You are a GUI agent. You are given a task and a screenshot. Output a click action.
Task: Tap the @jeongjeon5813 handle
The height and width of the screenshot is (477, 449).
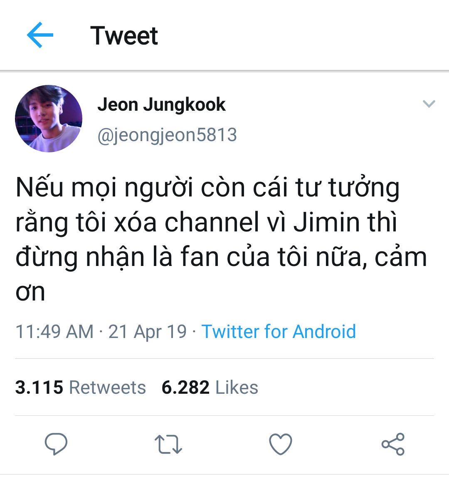click(x=167, y=135)
